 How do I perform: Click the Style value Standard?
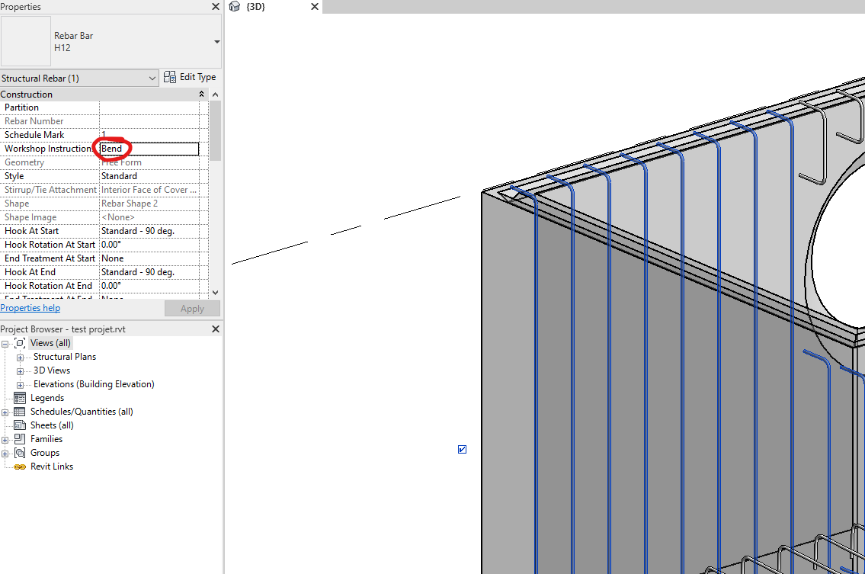tap(149, 176)
